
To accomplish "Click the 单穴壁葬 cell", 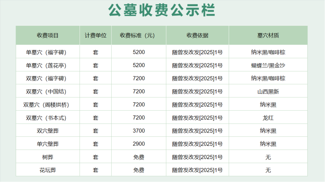I will pyautogui.click(x=48, y=144).
